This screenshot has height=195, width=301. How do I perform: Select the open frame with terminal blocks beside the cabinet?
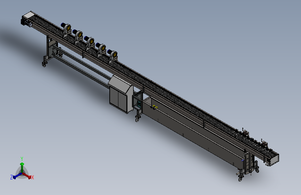point(137,100)
